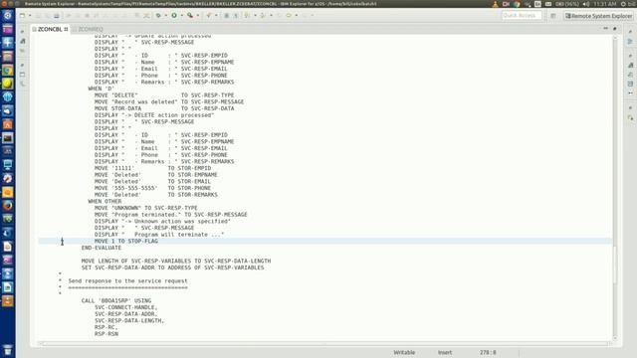Click the green Run toolbar icon
The width and height of the screenshot is (637, 358).
(174, 16)
